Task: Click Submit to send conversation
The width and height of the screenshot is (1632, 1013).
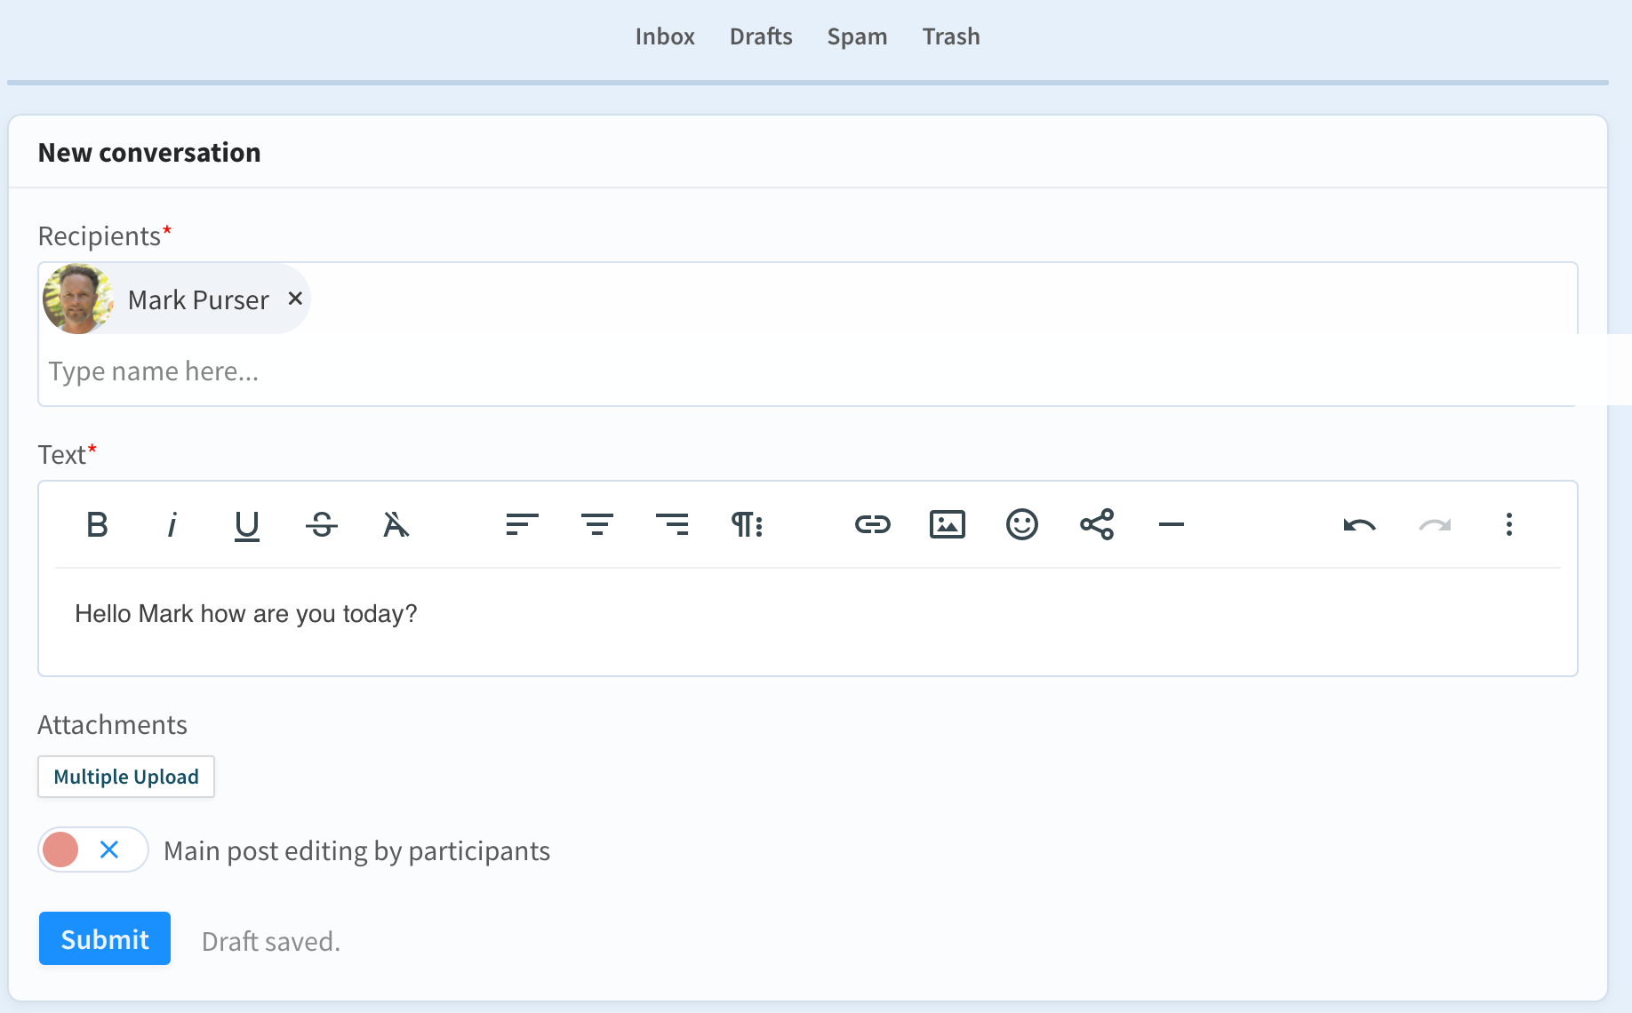Action: 105,938
